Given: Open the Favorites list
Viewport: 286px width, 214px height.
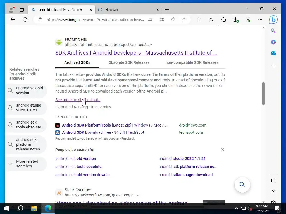Looking at the screenshot, I should tap(211, 20).
